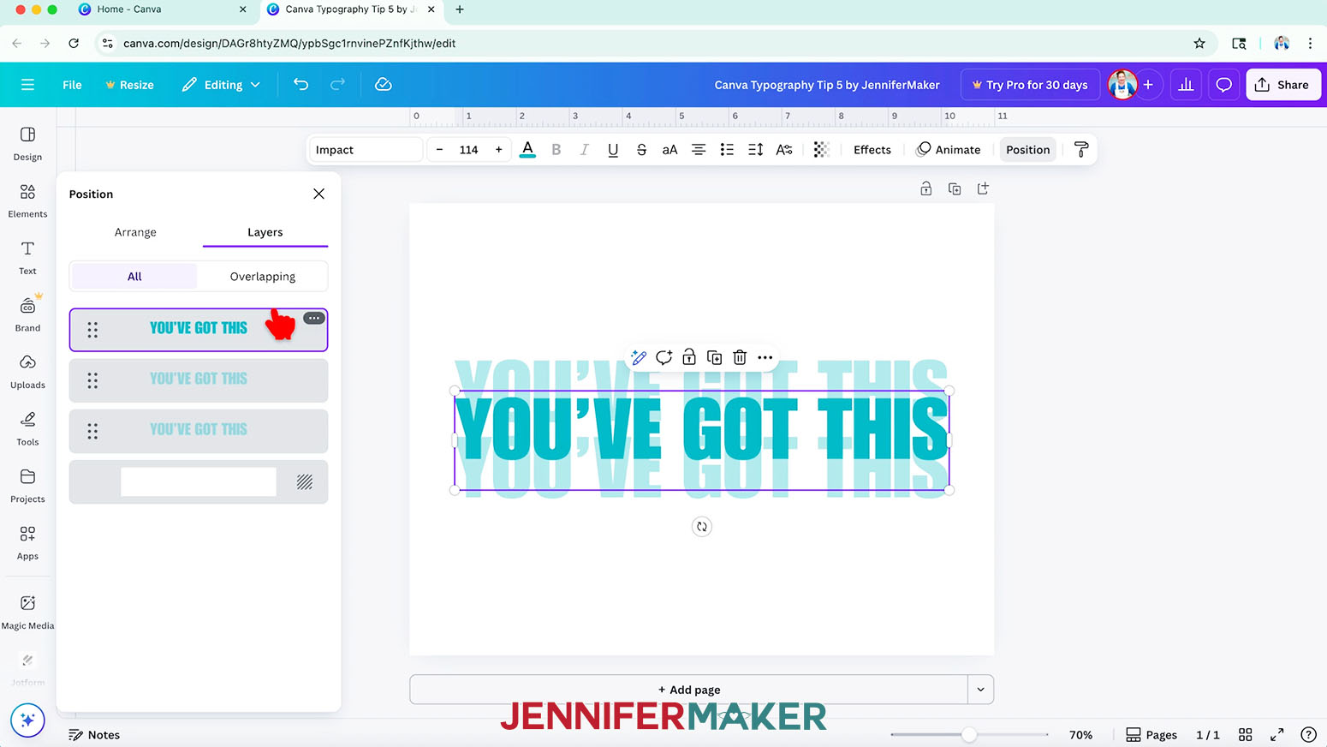Viewport: 1327px width, 747px height.
Task: Click the Resize menu button
Action: [x=129, y=85]
